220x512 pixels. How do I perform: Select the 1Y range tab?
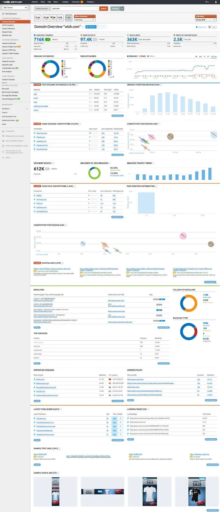pos(204,56)
